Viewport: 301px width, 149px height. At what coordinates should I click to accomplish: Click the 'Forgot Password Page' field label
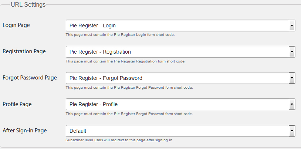[30, 78]
